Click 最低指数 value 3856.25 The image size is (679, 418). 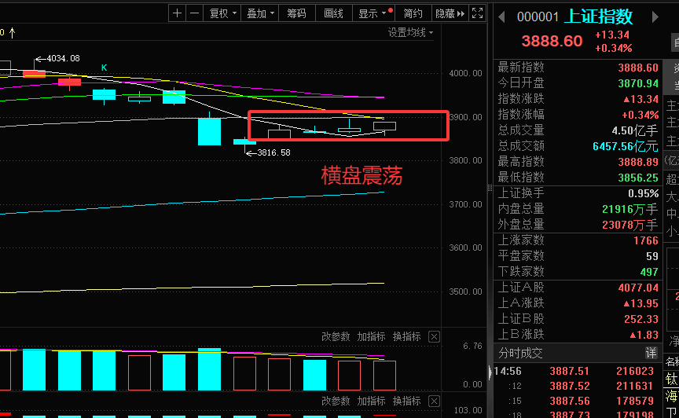pyautogui.click(x=638, y=178)
